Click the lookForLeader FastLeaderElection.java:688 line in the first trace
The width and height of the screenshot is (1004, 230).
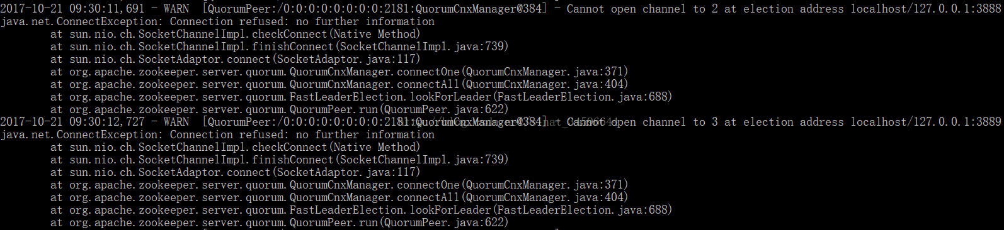click(x=362, y=97)
